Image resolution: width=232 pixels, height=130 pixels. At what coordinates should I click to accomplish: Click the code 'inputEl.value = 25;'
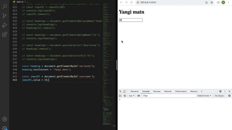pos(35,80)
